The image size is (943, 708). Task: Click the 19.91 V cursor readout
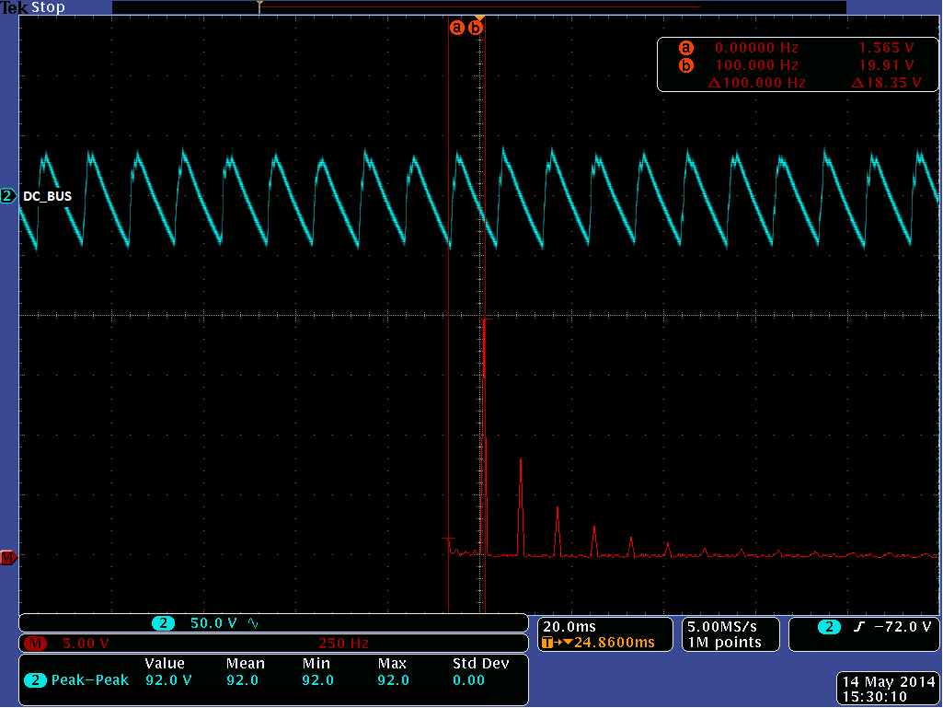887,65
